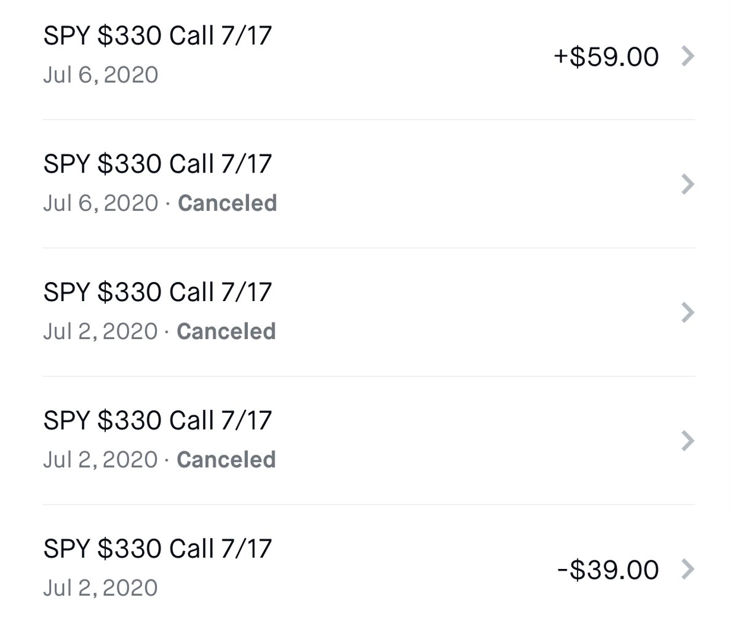Viewport: 738px width, 623px height.
Task: Click the Jul 2, 2020 date on the last Canceled row
Action: 100,460
